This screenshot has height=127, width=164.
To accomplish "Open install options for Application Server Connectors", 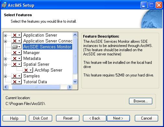I will [17, 41].
